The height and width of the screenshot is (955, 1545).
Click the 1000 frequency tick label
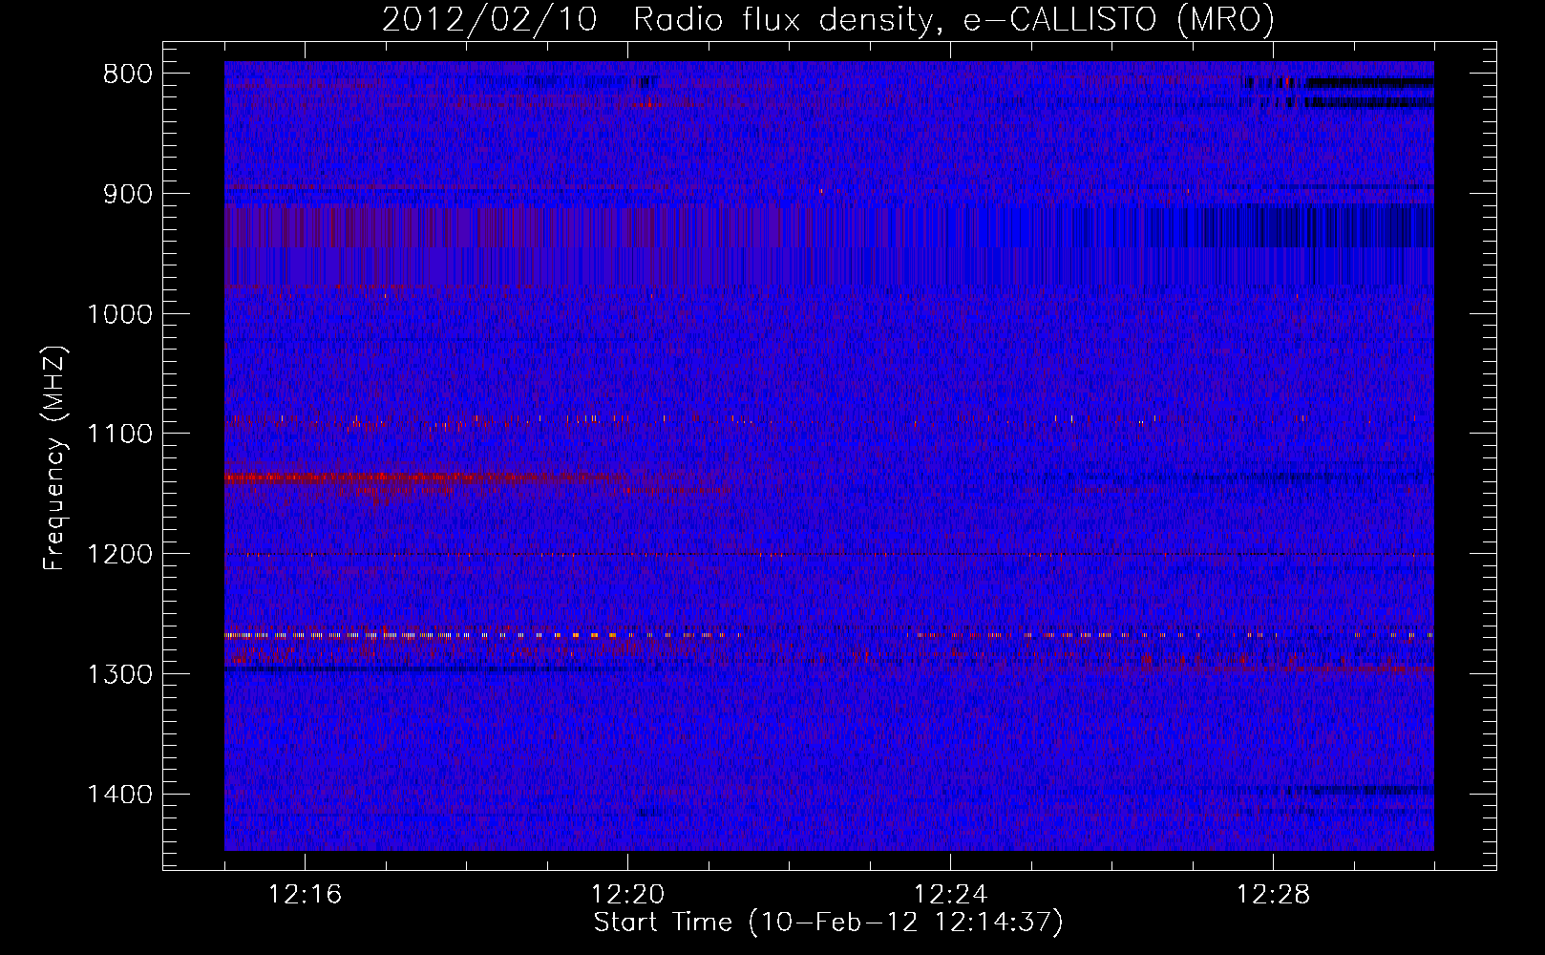point(119,314)
